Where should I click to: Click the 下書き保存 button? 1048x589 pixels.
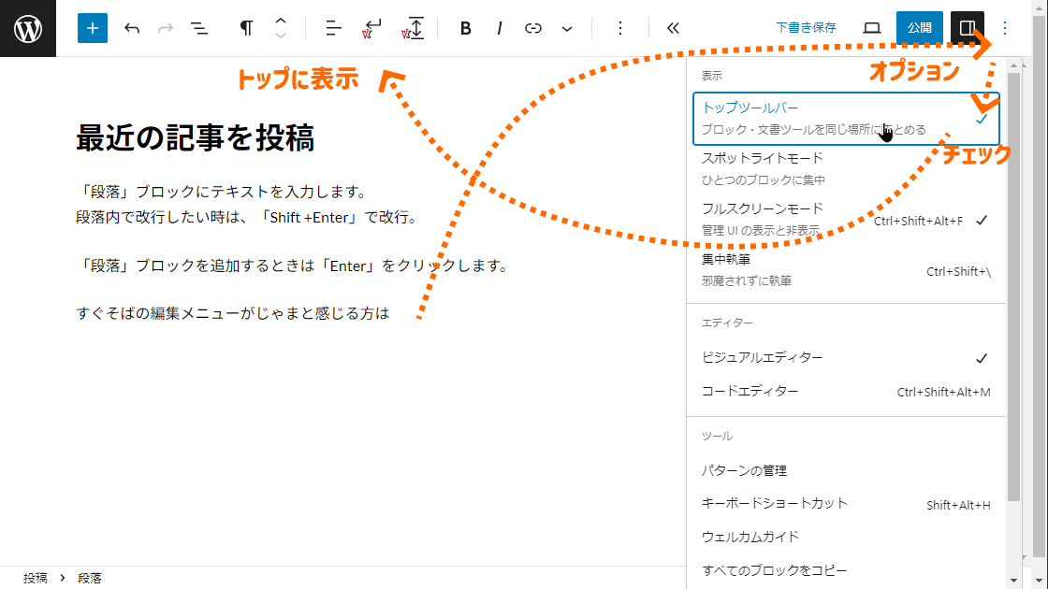pyautogui.click(x=806, y=28)
